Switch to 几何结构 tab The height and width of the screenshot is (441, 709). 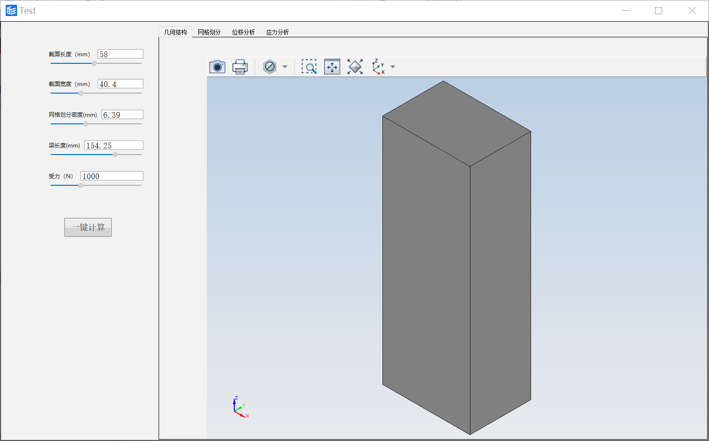click(x=175, y=32)
